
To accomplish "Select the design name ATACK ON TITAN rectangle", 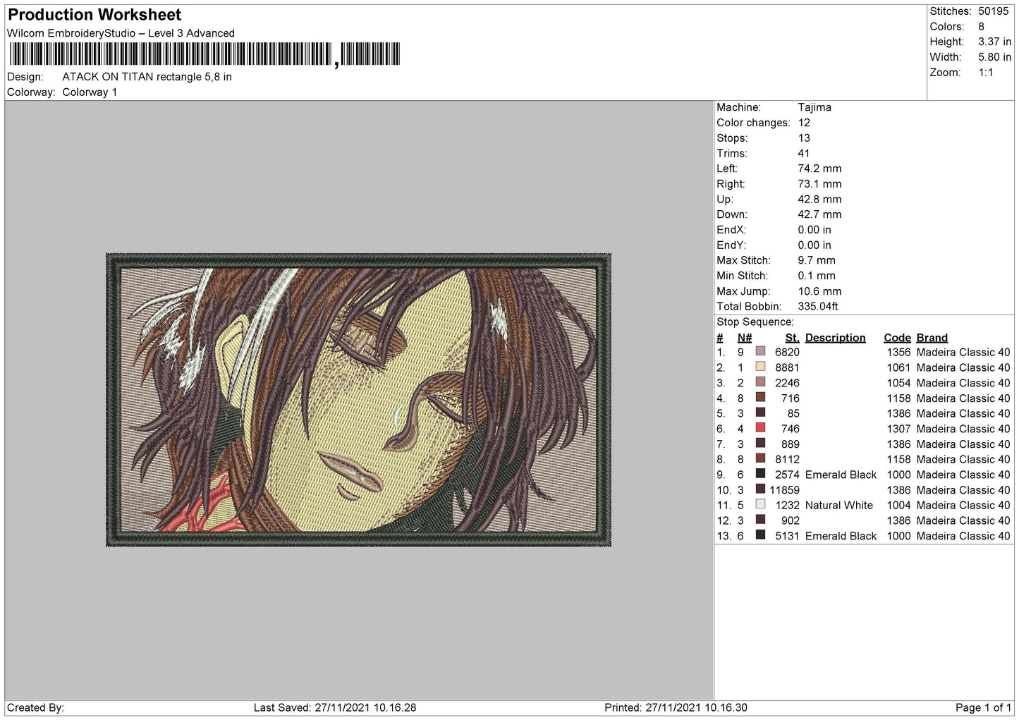I will (x=147, y=77).
